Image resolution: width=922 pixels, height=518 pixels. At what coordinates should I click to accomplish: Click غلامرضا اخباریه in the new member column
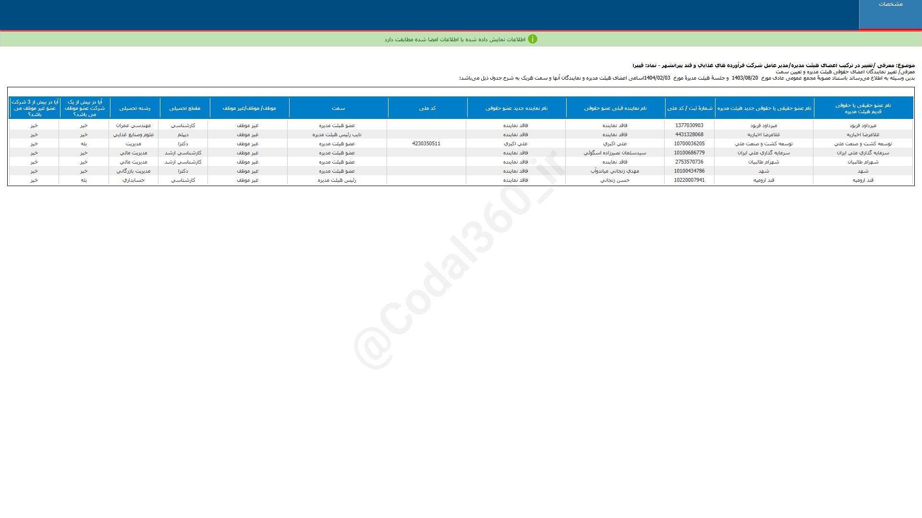pos(764,135)
